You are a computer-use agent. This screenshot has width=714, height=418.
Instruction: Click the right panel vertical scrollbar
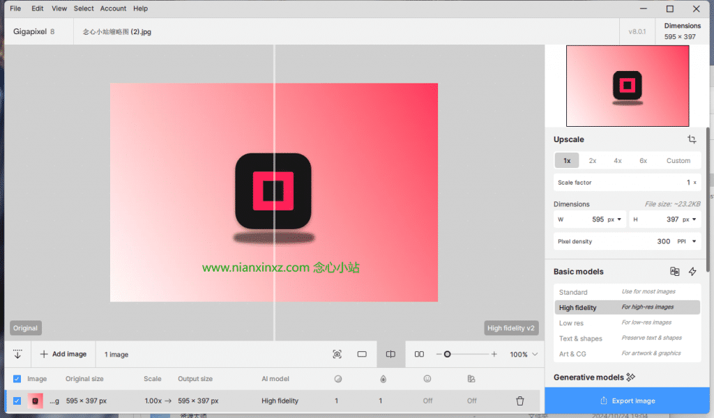[x=708, y=200]
